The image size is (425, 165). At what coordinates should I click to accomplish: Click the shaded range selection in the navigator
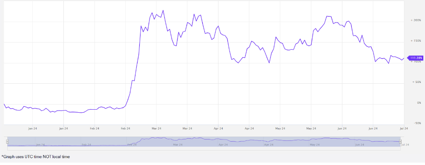click(204, 142)
